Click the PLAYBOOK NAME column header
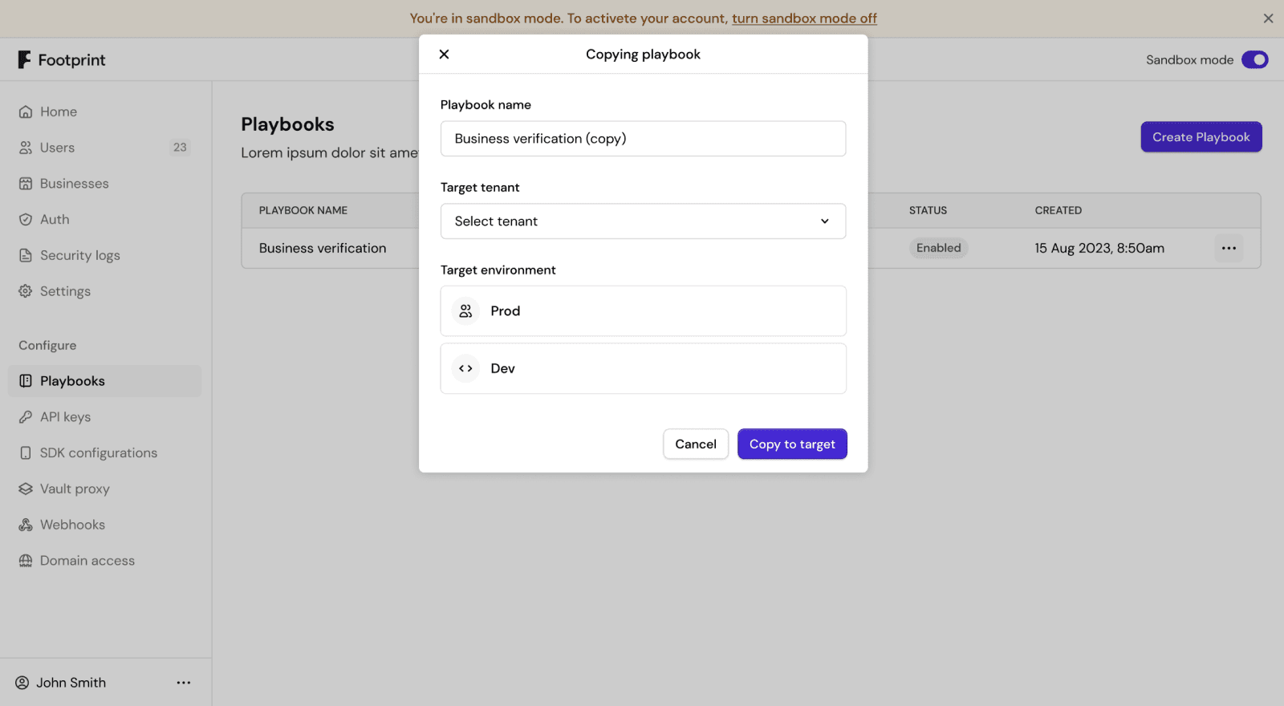The image size is (1284, 706). click(303, 210)
